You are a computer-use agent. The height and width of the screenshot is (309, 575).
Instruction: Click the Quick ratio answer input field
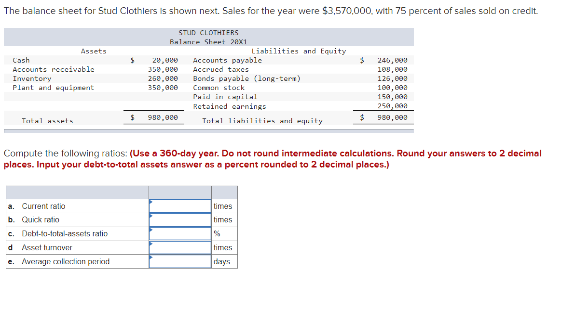179,219
